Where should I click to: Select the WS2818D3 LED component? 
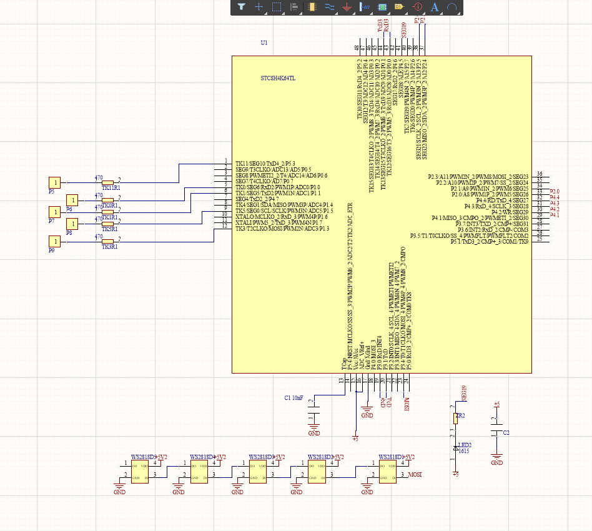(x=258, y=472)
